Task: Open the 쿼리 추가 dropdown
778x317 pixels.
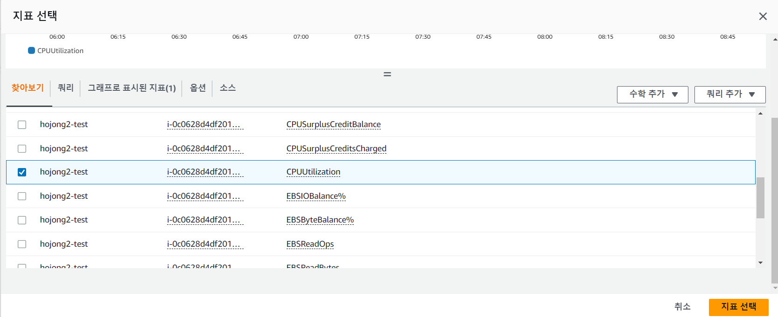Action: pyautogui.click(x=730, y=94)
